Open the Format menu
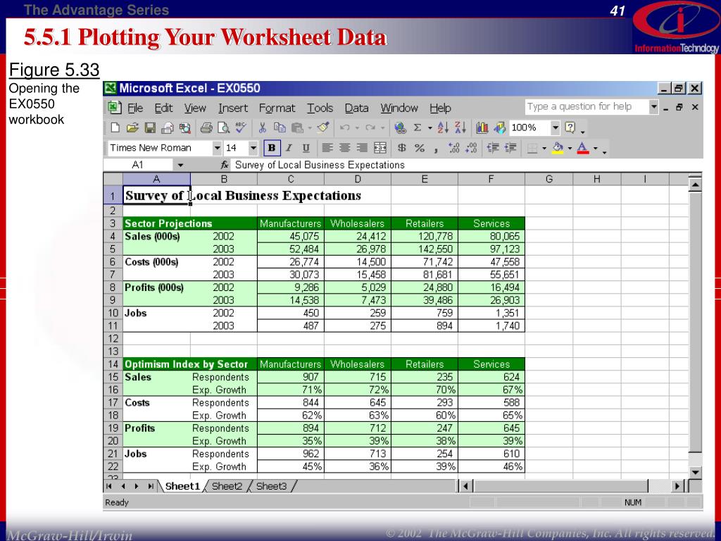721x541 pixels. click(277, 108)
